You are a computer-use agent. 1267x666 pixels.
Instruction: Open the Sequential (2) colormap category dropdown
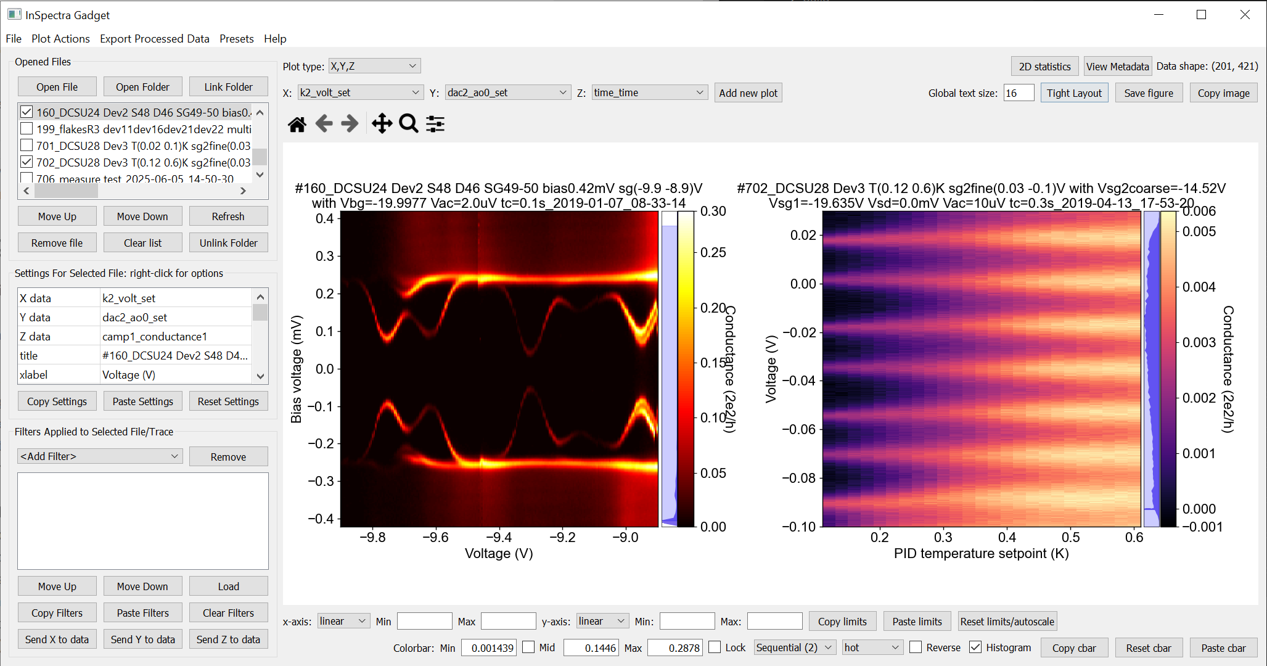pos(795,647)
